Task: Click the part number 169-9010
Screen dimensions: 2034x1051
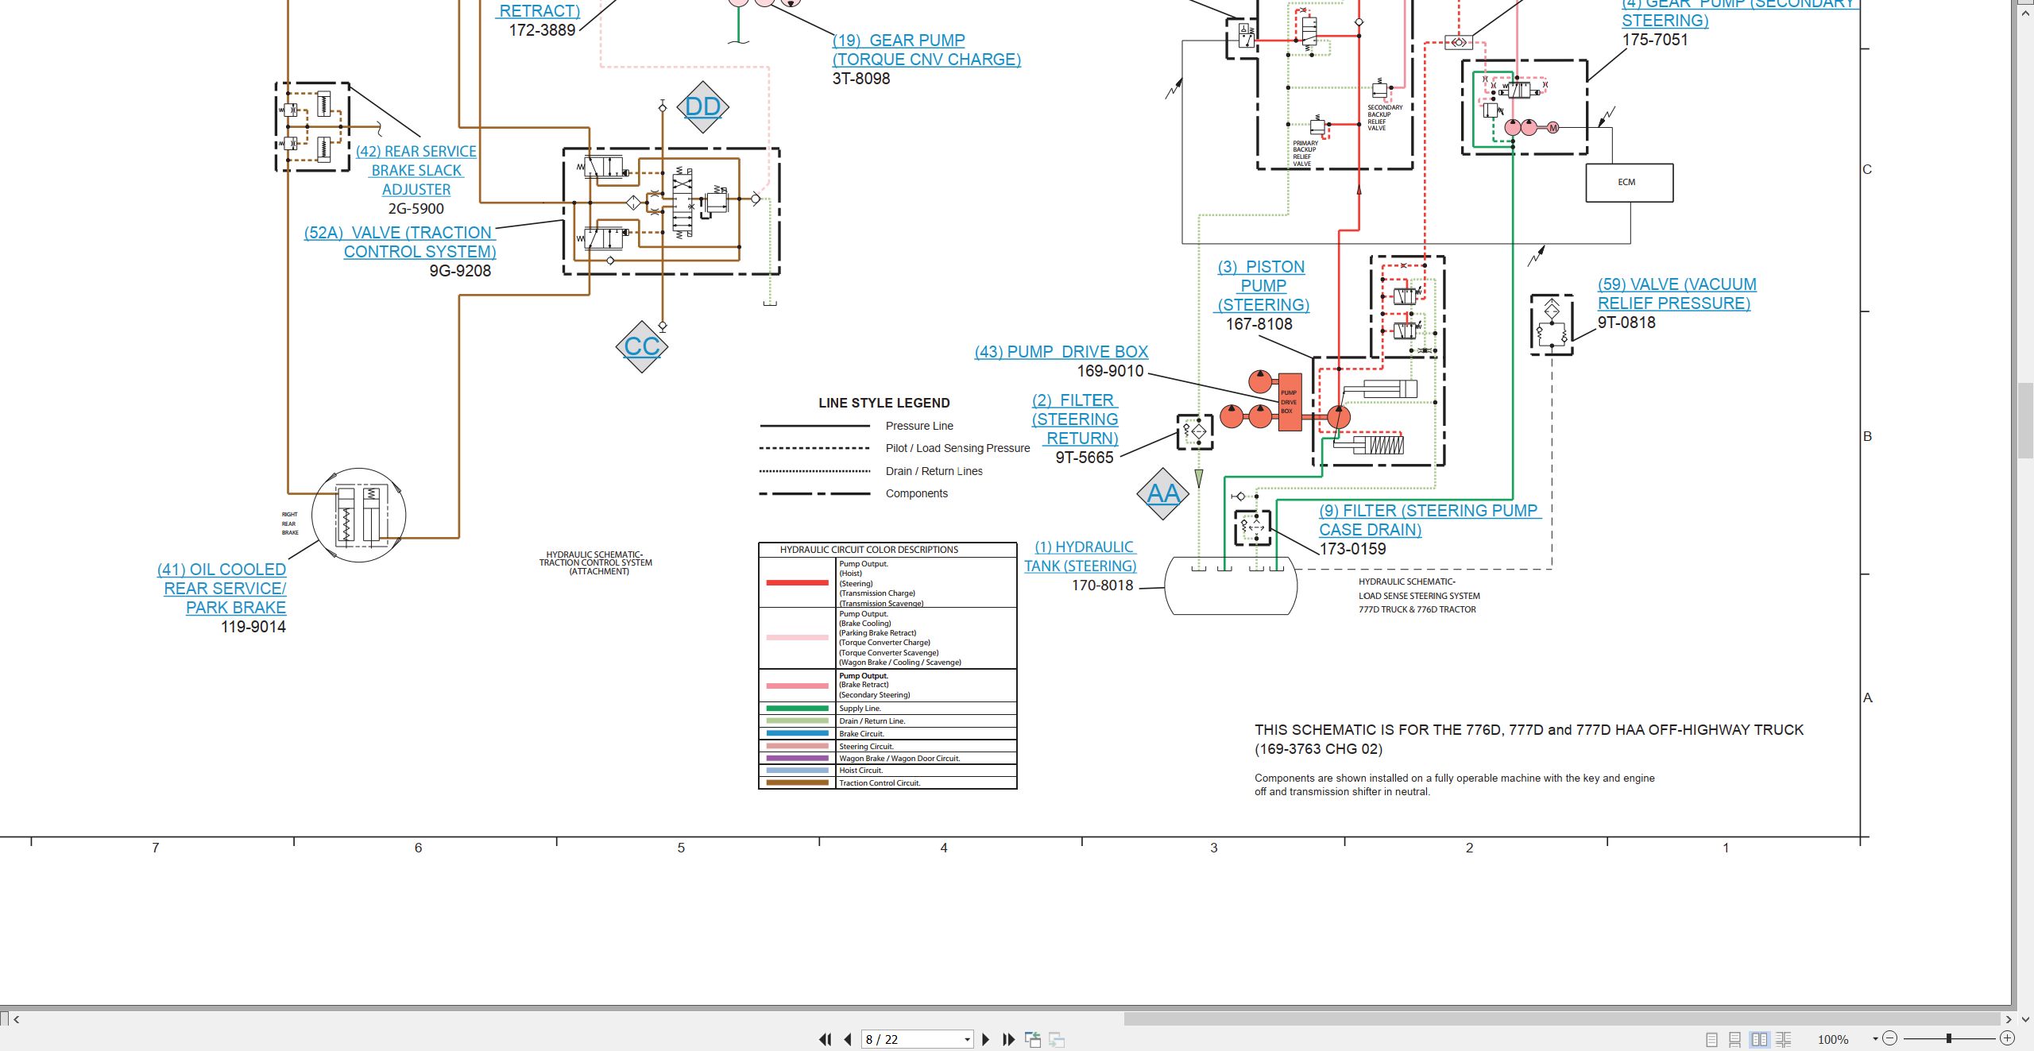Action: [1110, 371]
